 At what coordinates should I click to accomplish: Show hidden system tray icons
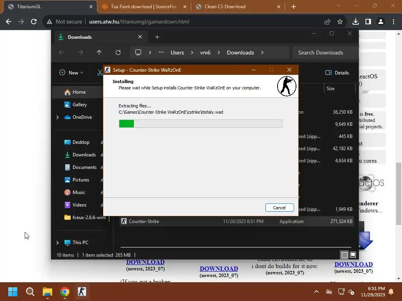[x=316, y=292]
